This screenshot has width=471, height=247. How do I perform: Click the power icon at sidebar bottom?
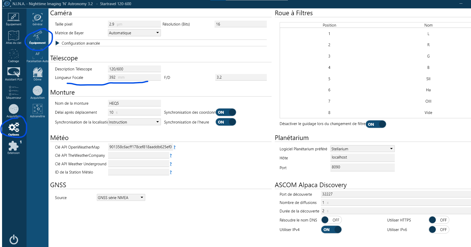[14, 240]
